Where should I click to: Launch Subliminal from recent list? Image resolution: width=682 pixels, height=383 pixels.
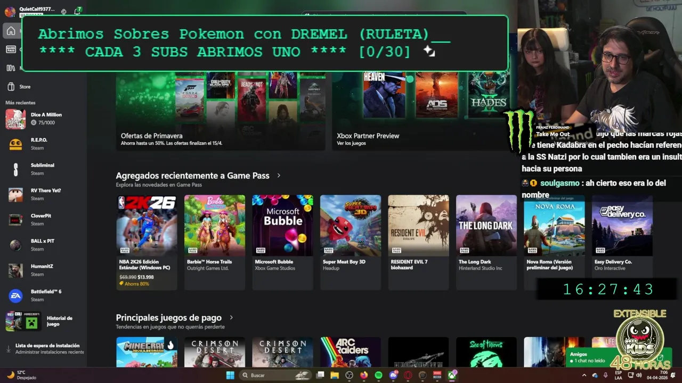[43, 169]
